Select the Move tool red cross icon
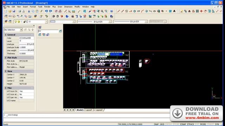The width and height of the screenshot is (225, 126). (201, 11)
